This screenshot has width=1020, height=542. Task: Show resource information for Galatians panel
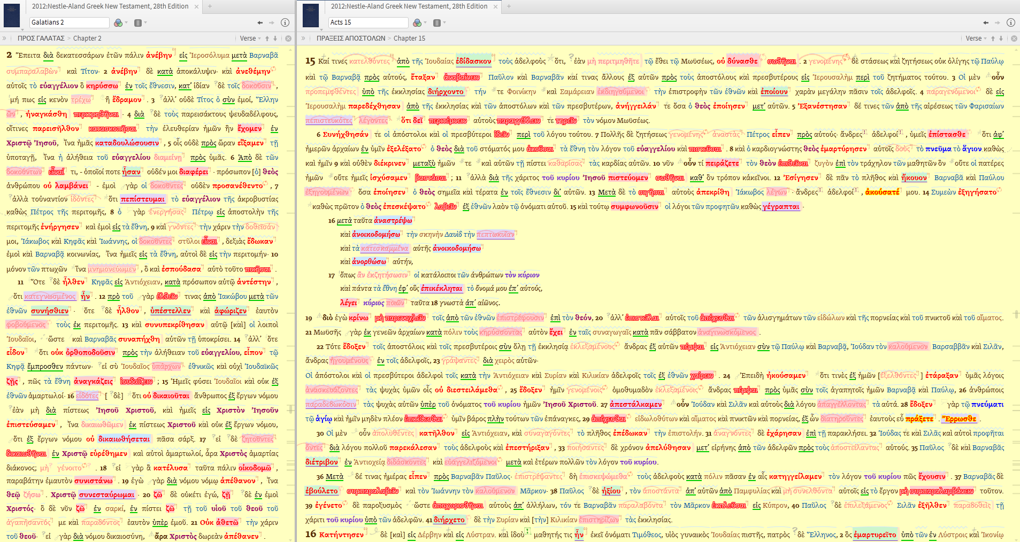285,22
